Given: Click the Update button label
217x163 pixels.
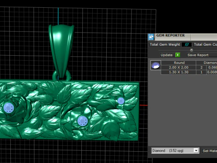Looking at the screenshot, I should click(x=166, y=55).
